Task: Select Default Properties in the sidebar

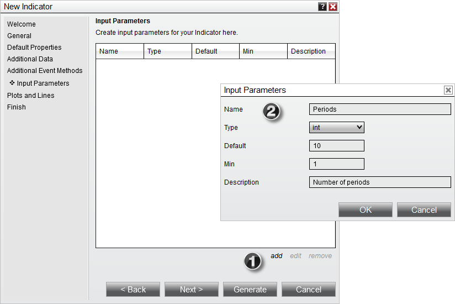Action: click(34, 48)
